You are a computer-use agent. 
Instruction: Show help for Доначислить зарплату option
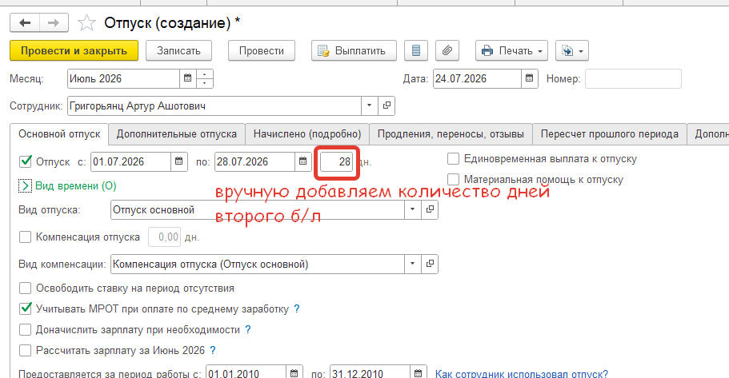pyautogui.click(x=248, y=330)
